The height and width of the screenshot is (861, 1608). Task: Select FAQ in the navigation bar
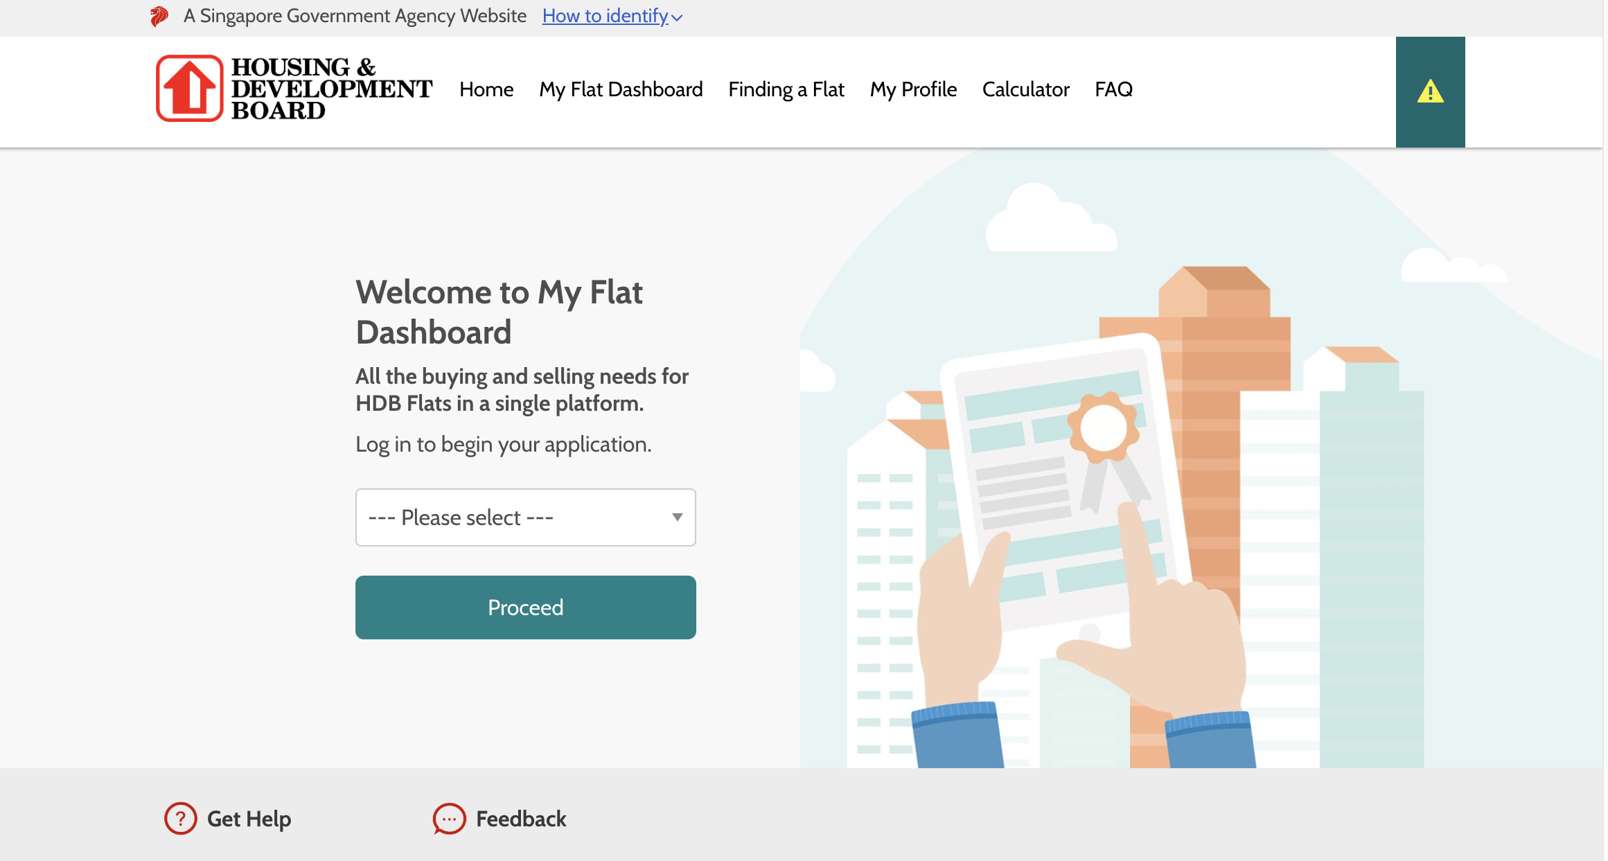click(1113, 89)
